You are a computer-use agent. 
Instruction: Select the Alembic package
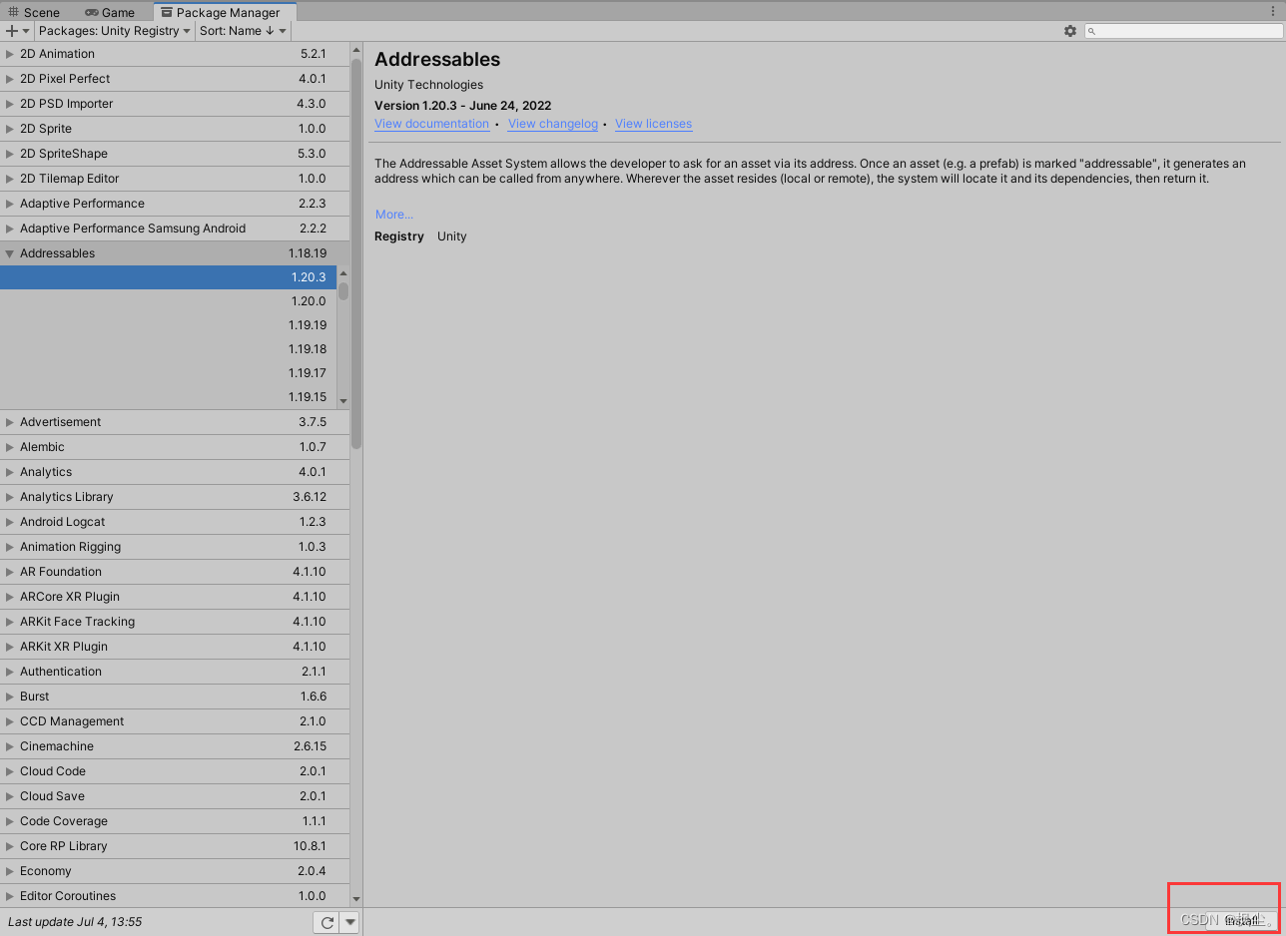pyautogui.click(x=175, y=447)
